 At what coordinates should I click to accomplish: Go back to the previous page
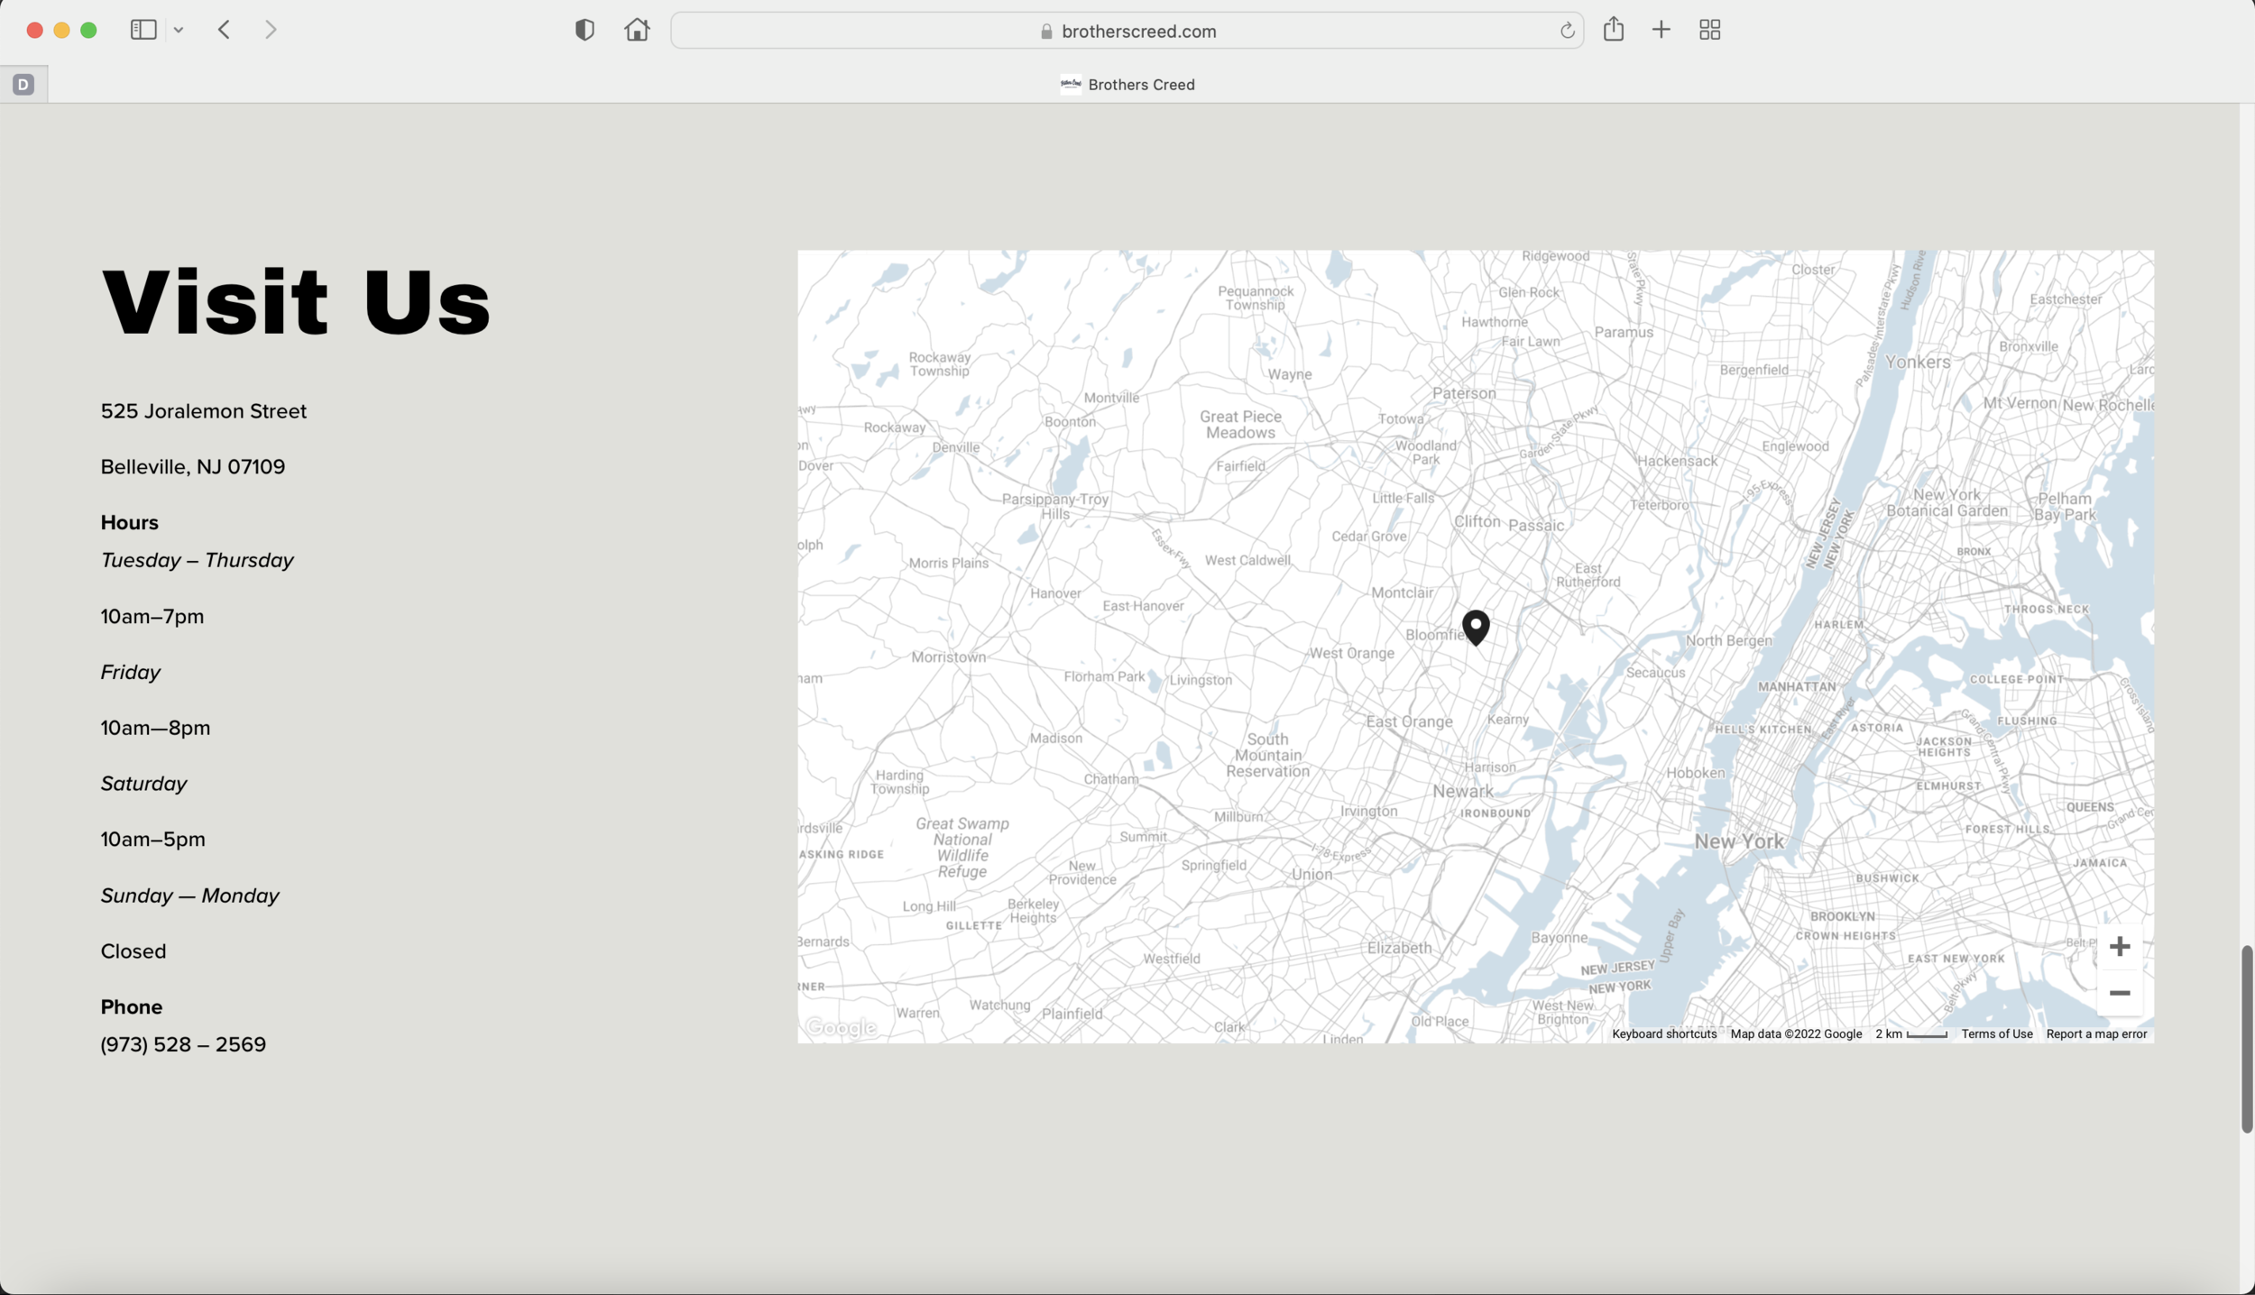coord(224,30)
